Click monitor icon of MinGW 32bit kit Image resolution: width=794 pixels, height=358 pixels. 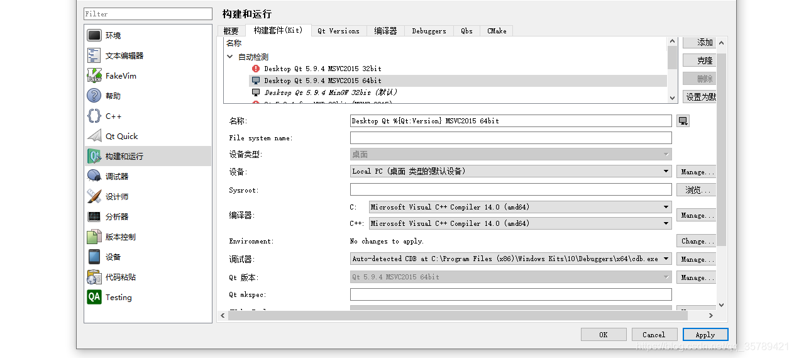point(256,92)
